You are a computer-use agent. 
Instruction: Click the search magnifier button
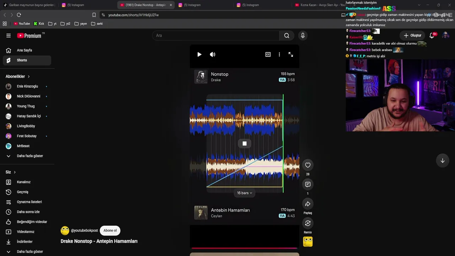click(287, 36)
